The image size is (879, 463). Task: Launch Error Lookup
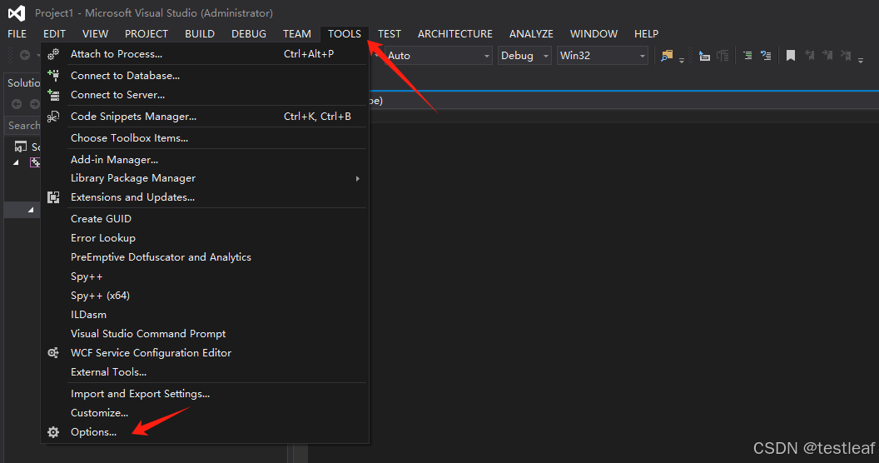point(205,237)
